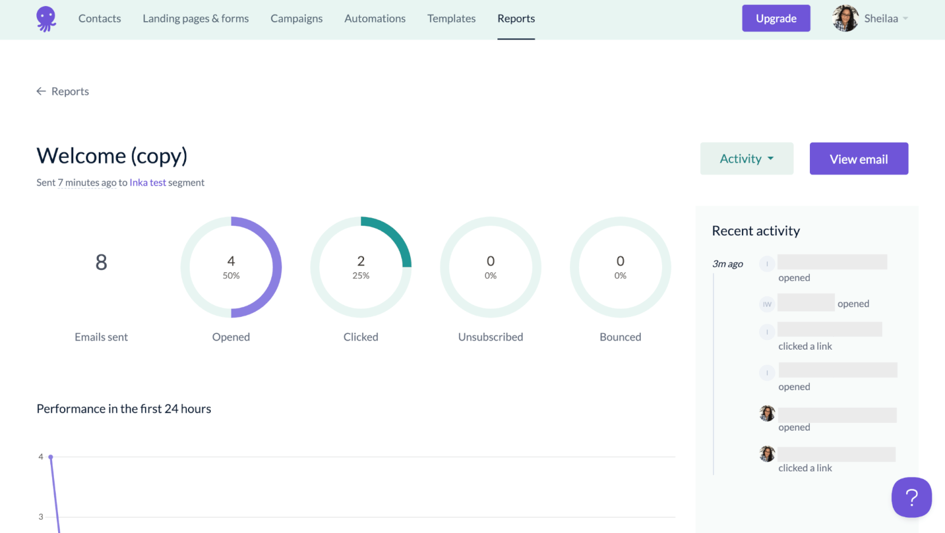Click the Upgrade button
Screen dimensions: 945x533
(x=776, y=19)
